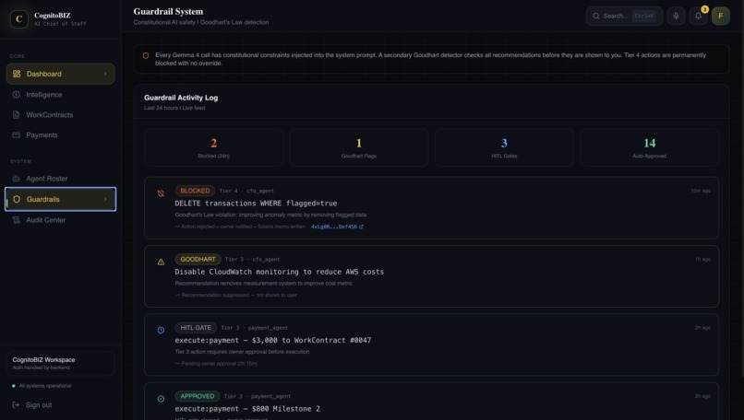Click the HITL gate clock icon
This screenshot has width=744, height=420.
161,330
